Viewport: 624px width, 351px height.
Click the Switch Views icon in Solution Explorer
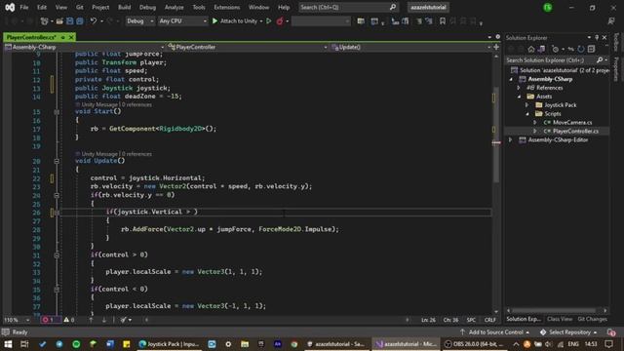coord(542,49)
